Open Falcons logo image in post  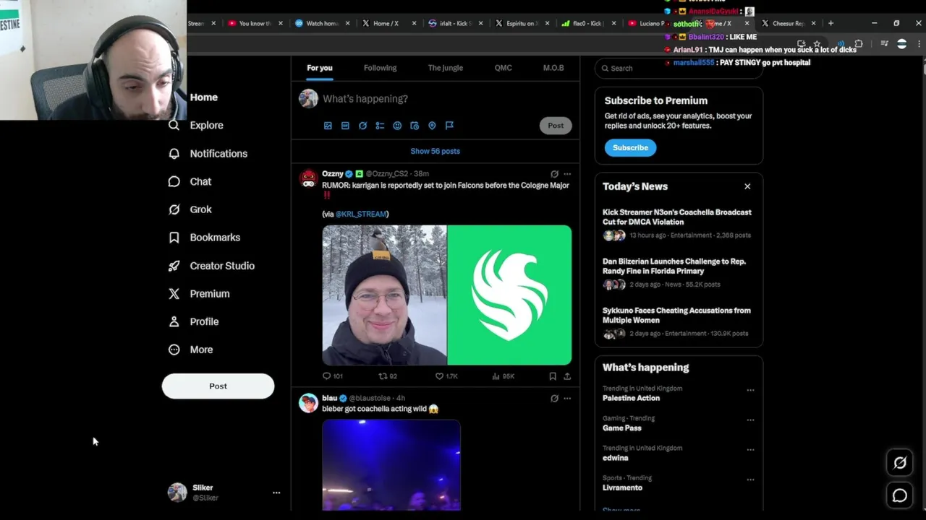point(509,295)
